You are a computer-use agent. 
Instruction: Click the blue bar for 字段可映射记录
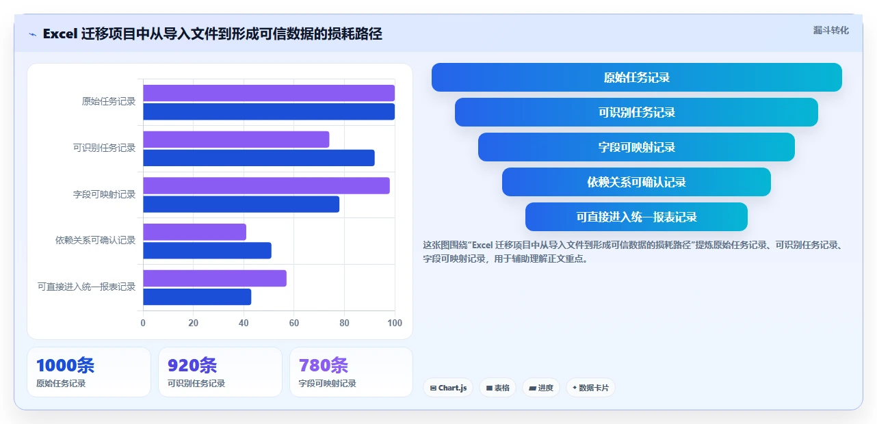click(241, 204)
